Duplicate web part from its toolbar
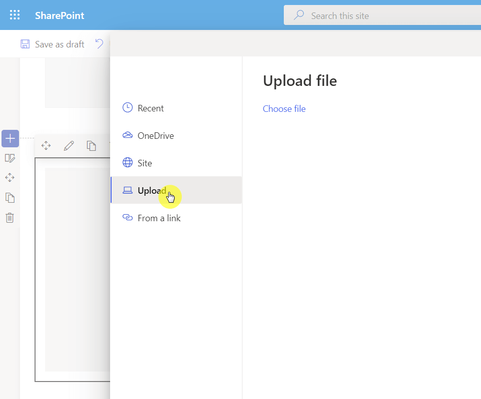Image resolution: width=481 pixels, height=399 pixels. (91, 146)
